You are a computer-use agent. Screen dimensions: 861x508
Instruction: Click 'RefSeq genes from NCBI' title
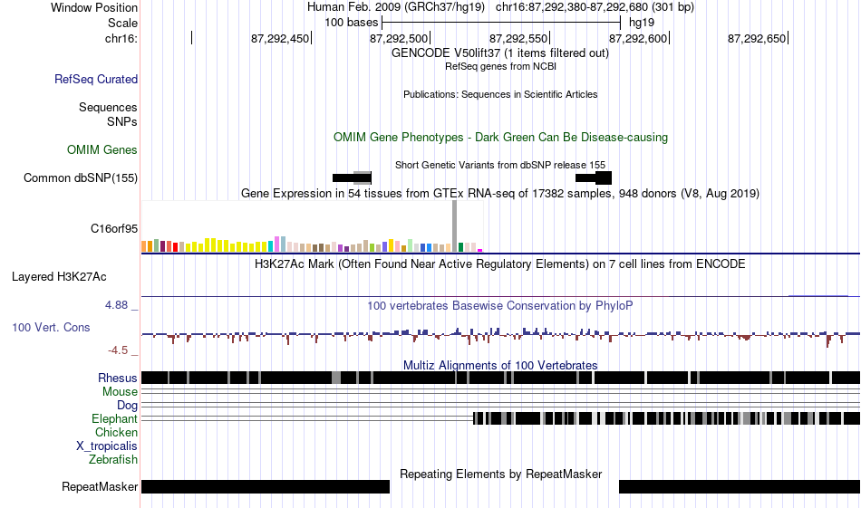tap(500, 66)
